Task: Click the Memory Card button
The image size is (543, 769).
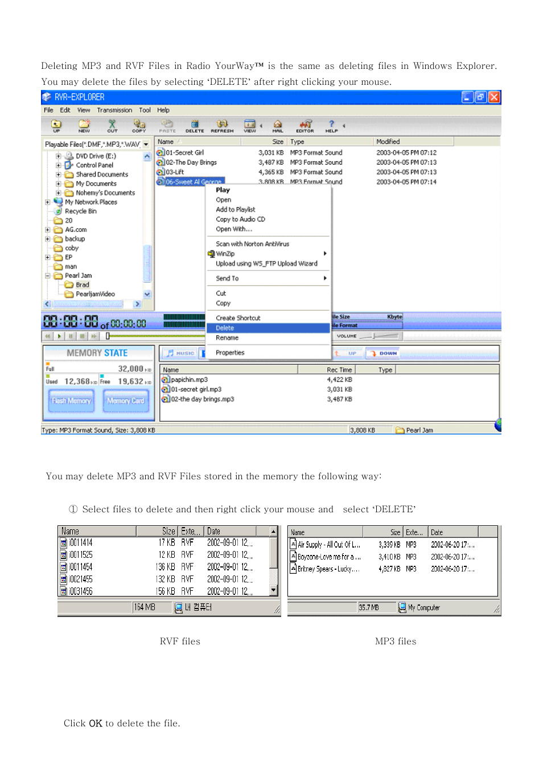Action: [x=126, y=401]
